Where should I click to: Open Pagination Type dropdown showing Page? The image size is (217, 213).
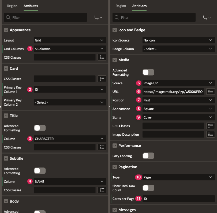click(178, 177)
